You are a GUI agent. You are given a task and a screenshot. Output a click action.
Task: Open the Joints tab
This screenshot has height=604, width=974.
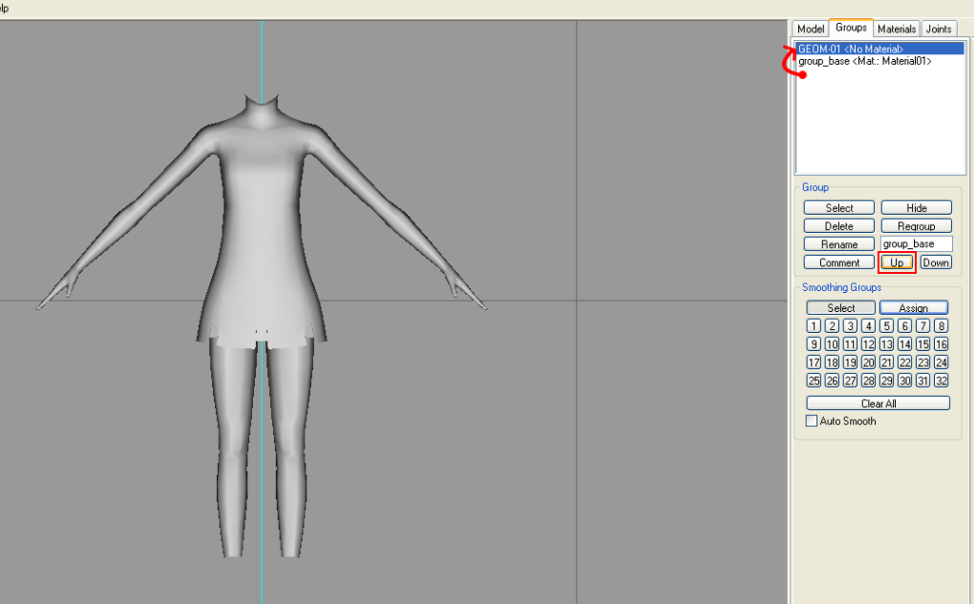(x=938, y=29)
